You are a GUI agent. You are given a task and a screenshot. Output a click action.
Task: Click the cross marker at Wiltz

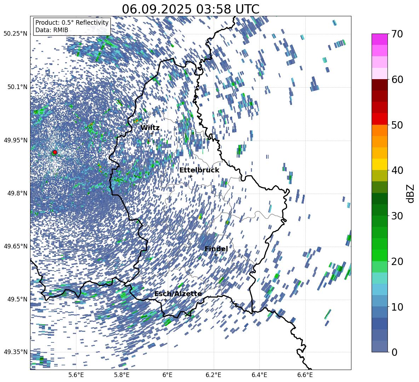152,133
